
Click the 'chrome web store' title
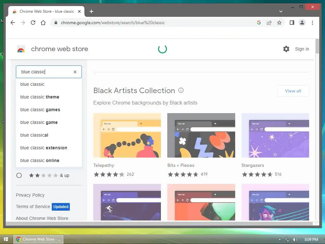point(59,49)
